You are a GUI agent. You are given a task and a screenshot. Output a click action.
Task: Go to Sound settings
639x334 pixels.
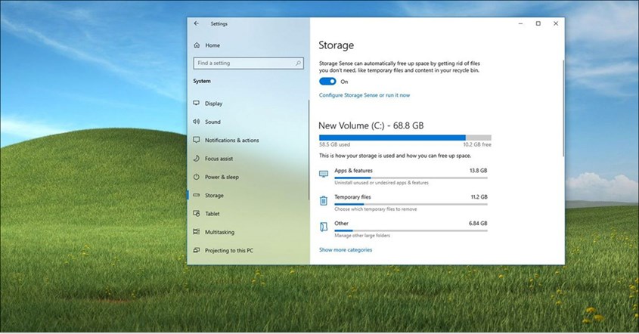(x=212, y=122)
